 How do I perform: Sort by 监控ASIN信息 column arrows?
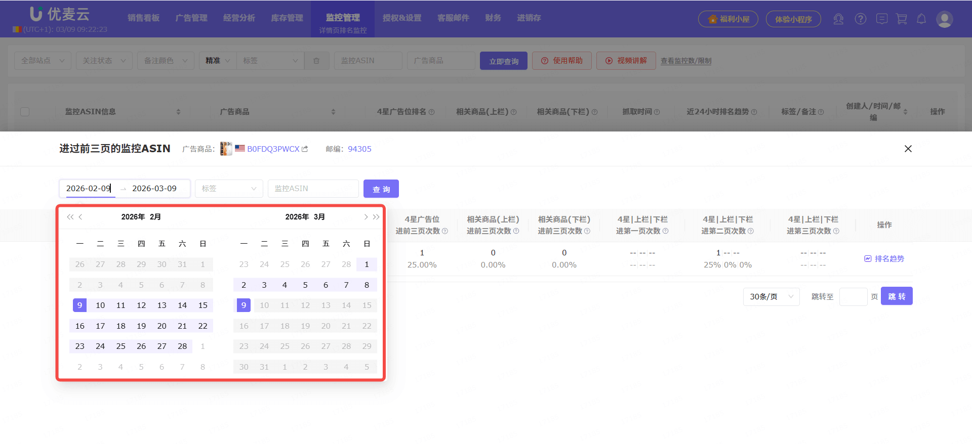coord(178,112)
